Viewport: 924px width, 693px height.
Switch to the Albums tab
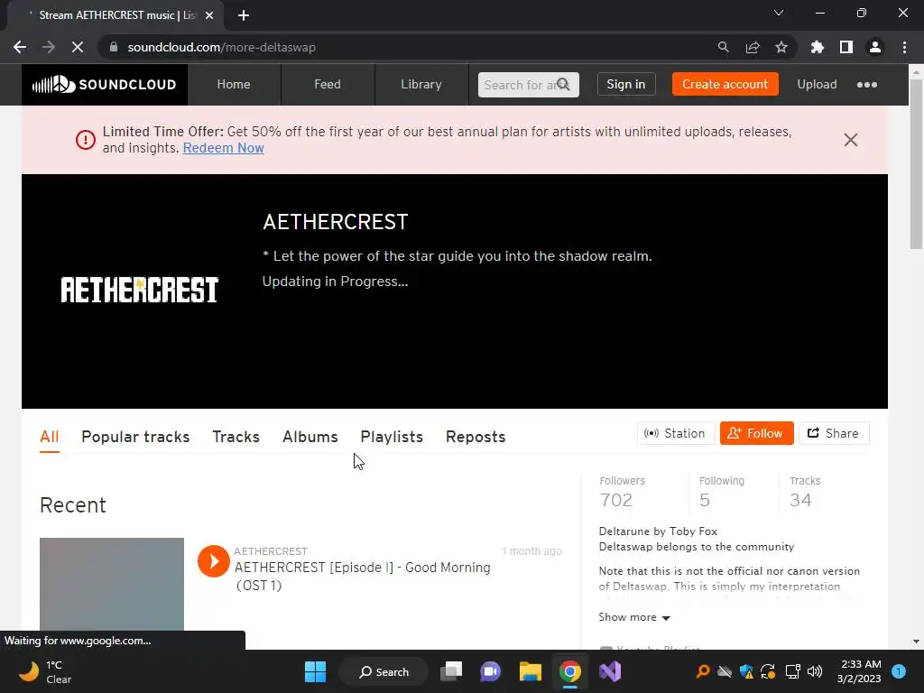[x=310, y=437]
